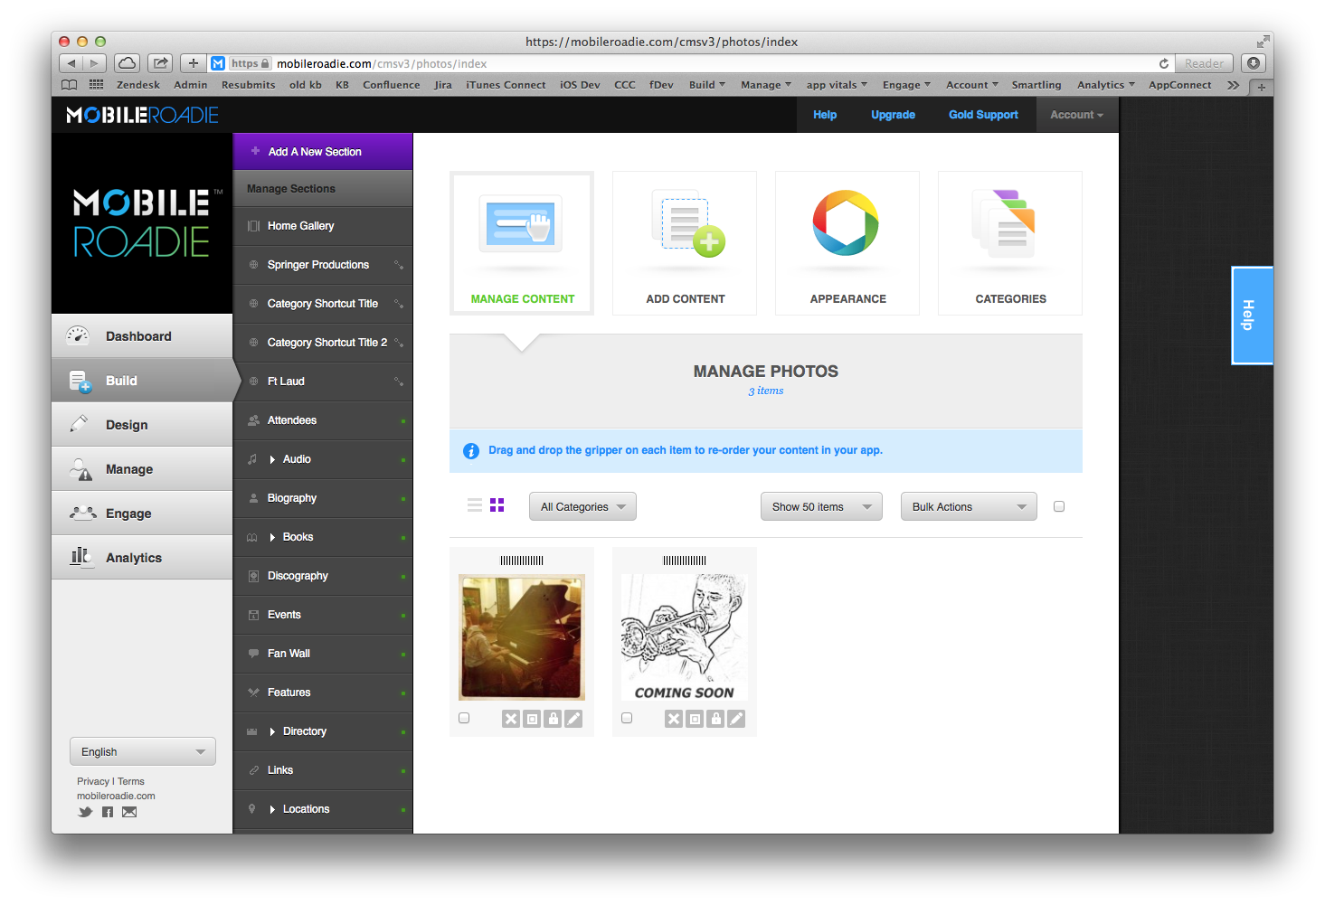The height and width of the screenshot is (905, 1325).
Task: Edit the trumpet photo with pencil icon
Action: 736,719
